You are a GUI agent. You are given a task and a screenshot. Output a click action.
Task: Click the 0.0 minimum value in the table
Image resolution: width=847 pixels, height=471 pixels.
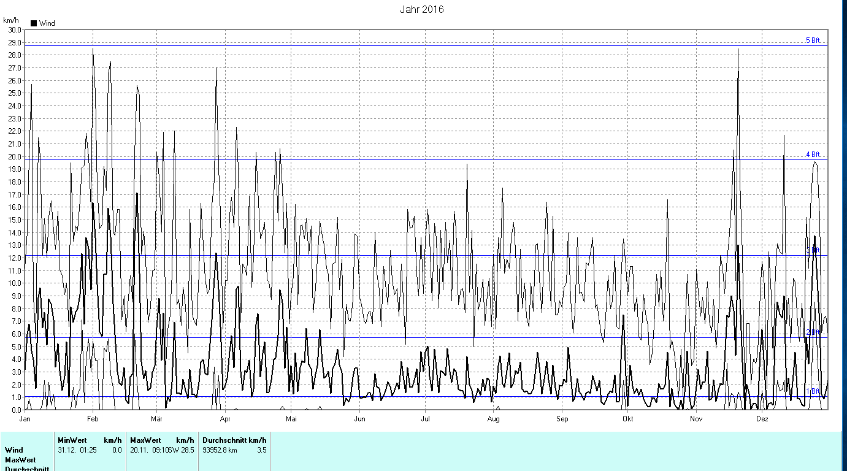click(117, 450)
